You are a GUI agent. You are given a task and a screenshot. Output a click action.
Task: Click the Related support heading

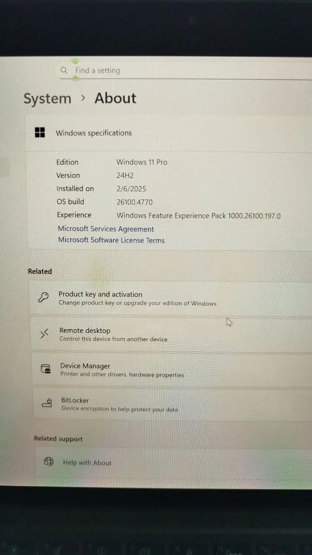click(x=58, y=439)
